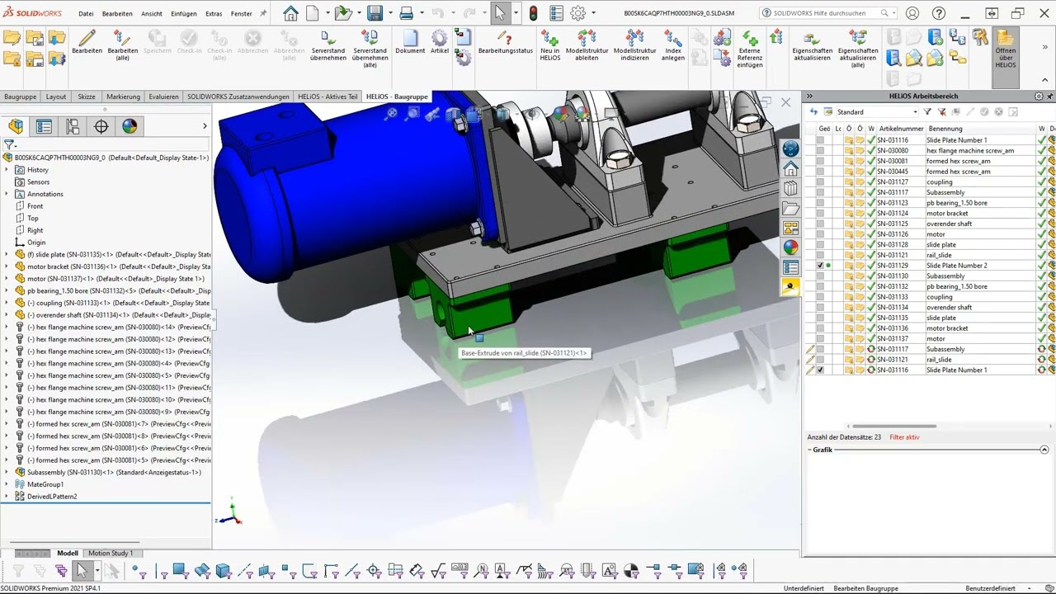Open the Dokument command
This screenshot has height=594, width=1056.
[410, 41]
